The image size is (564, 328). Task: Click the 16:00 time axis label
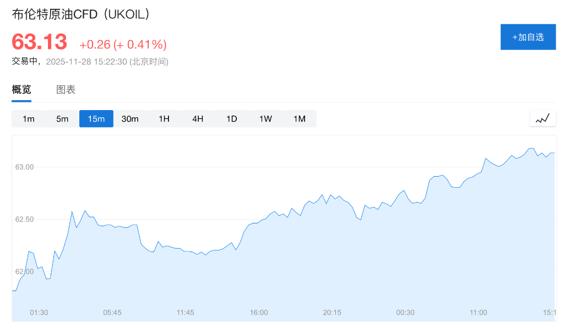[x=259, y=313]
